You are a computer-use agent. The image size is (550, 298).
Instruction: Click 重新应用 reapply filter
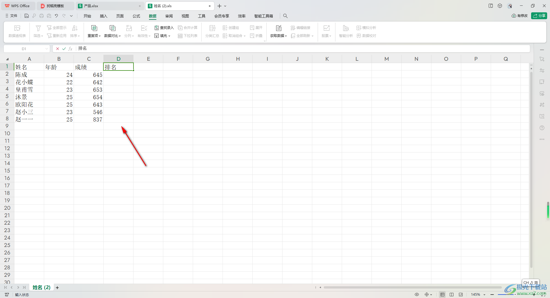point(57,36)
